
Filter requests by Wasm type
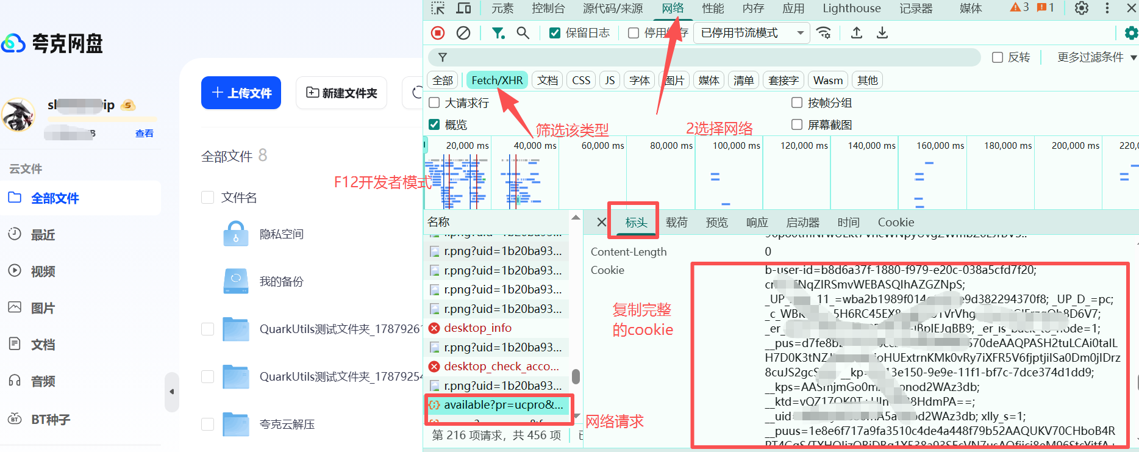tap(828, 81)
